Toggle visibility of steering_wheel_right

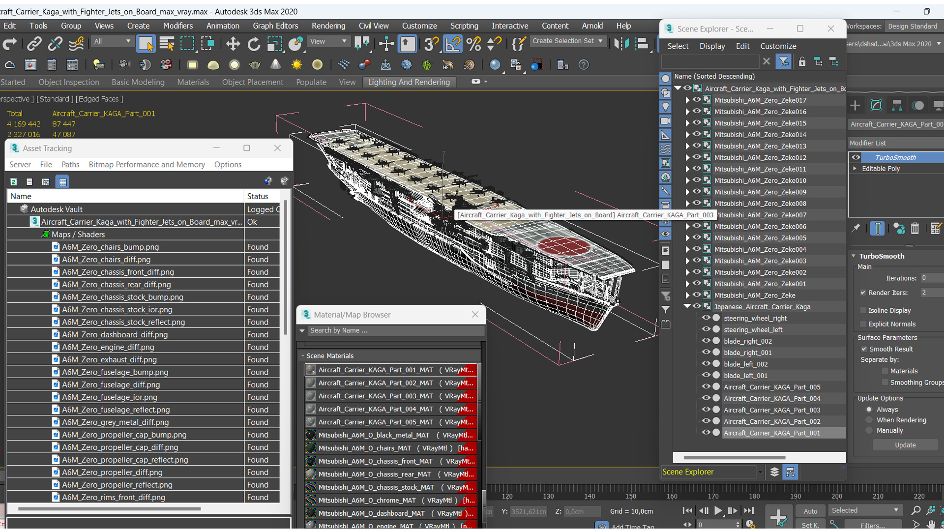pyautogui.click(x=706, y=318)
